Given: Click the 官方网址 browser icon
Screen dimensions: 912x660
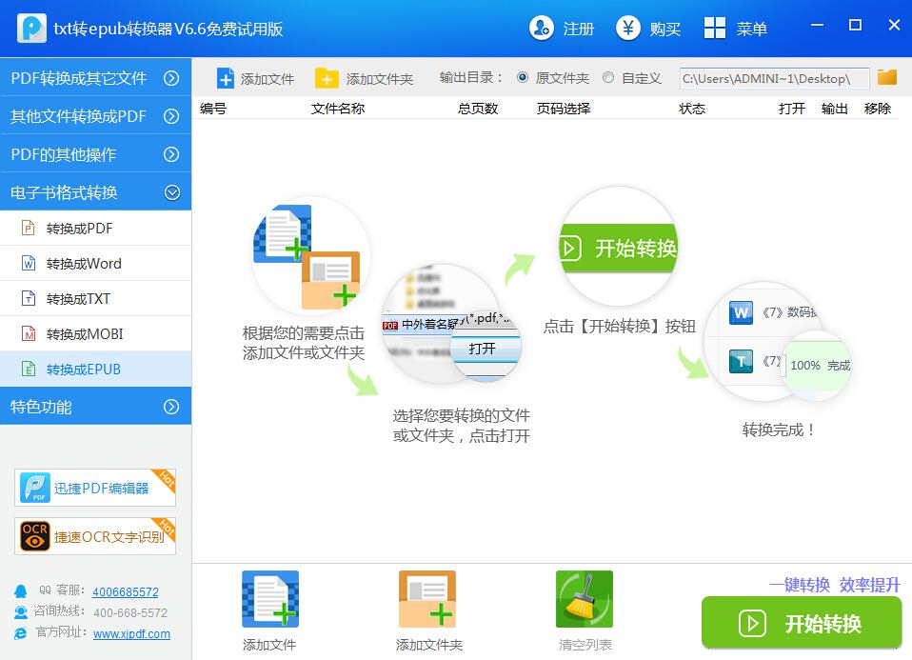Looking at the screenshot, I should pos(20,632).
